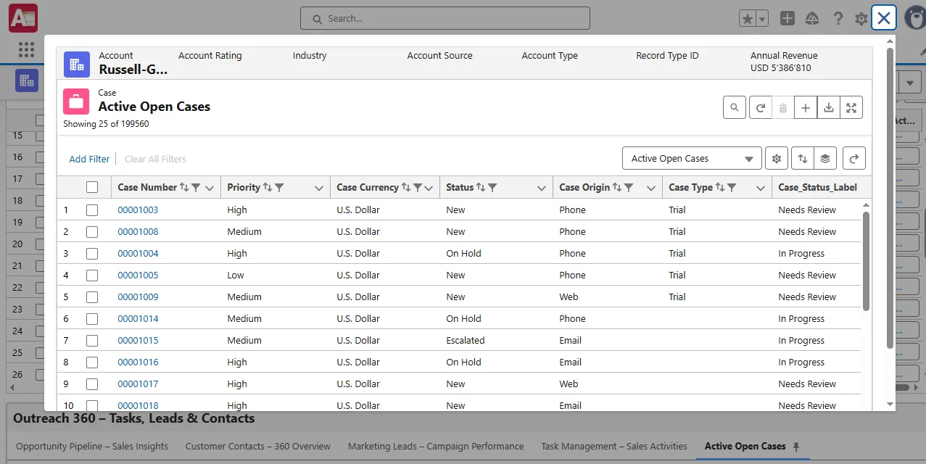Select checkbox for case 00001003
The image size is (926, 464).
[x=92, y=210]
